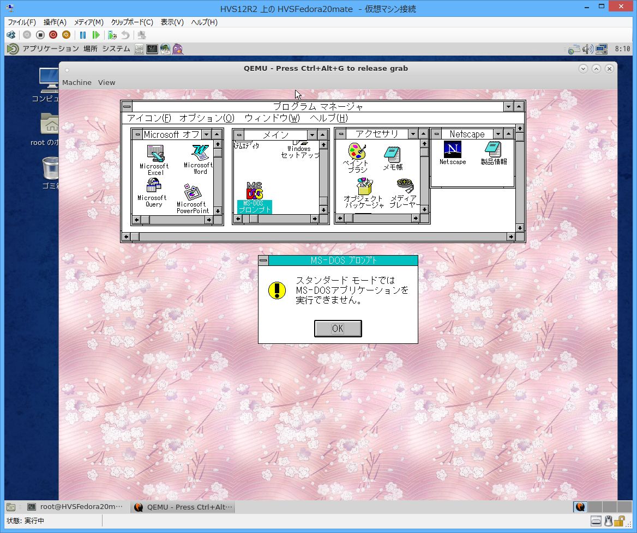This screenshot has height=533, width=637.
Task: Open the アプリケーション panel menu
Action: [50, 49]
